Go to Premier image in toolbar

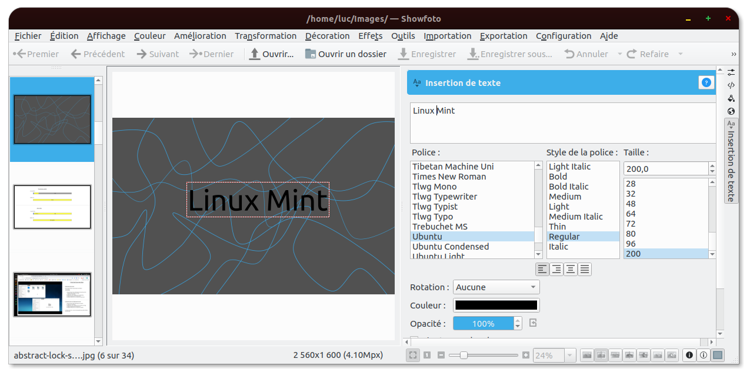tap(36, 54)
